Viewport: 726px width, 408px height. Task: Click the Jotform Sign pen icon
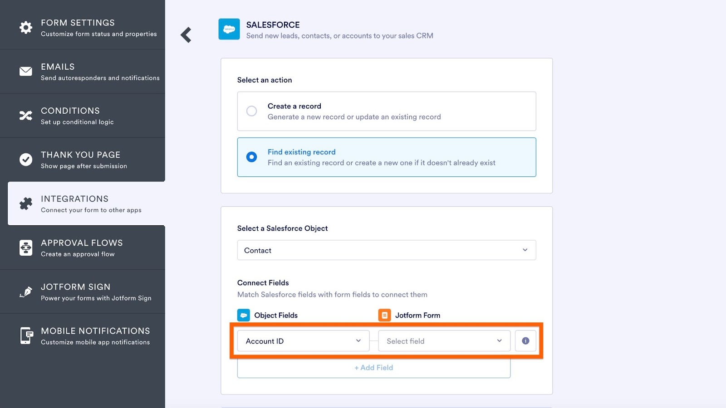(x=26, y=292)
